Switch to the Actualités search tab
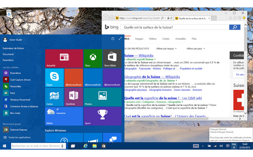The height and width of the screenshot is (157, 253). coord(181,39)
